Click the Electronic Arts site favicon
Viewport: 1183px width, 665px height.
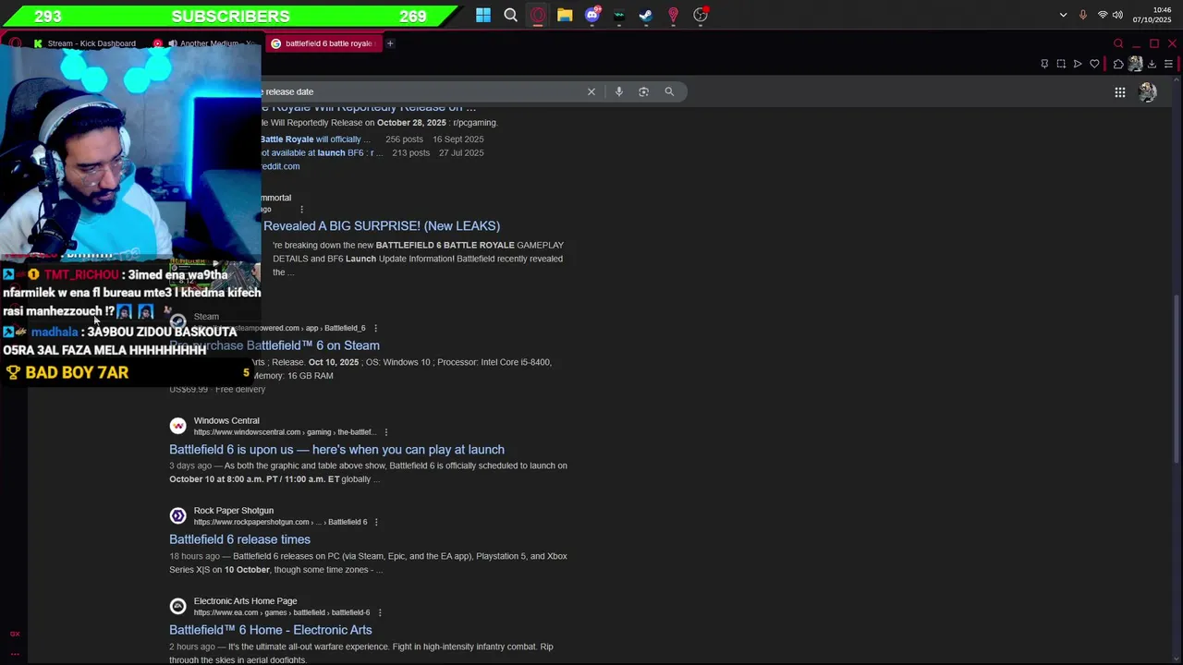177,606
